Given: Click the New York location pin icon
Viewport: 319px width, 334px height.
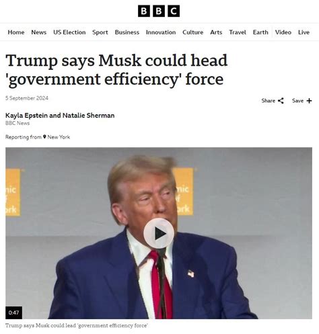Looking at the screenshot, I should click(44, 137).
